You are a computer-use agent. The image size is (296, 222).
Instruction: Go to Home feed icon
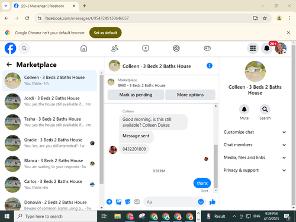pos(83,48)
